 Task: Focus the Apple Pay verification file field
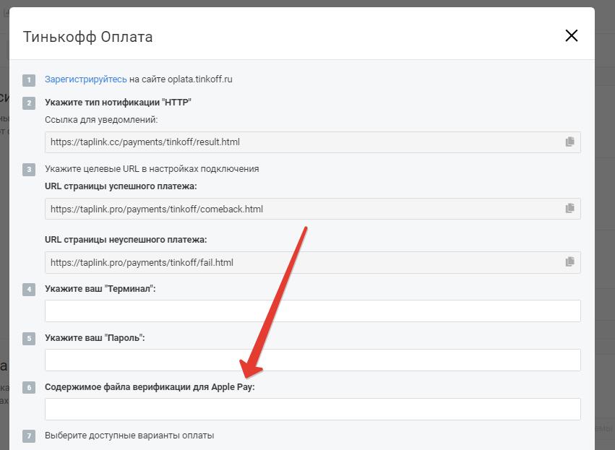click(313, 410)
